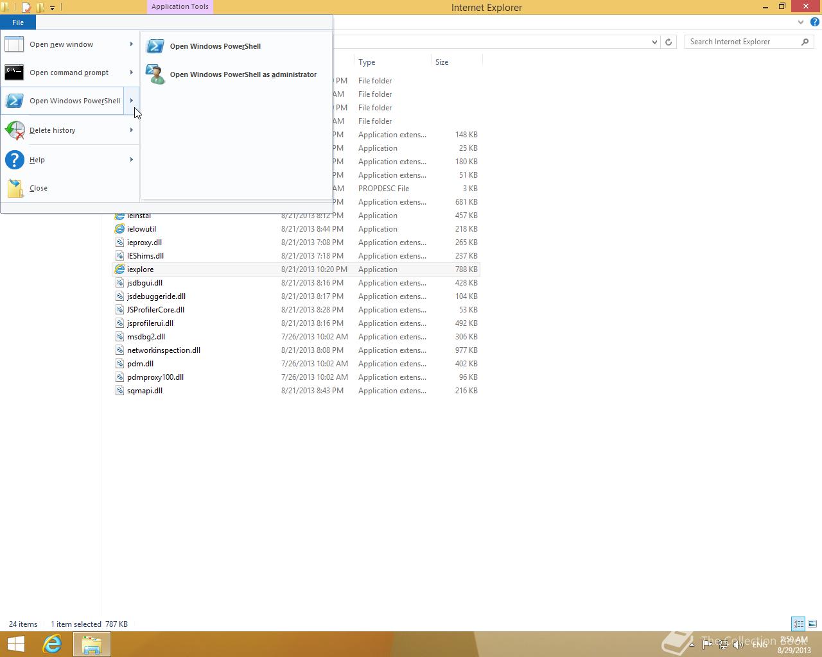Click the 977 KB size cell
The height and width of the screenshot is (657, 822).
tap(466, 350)
